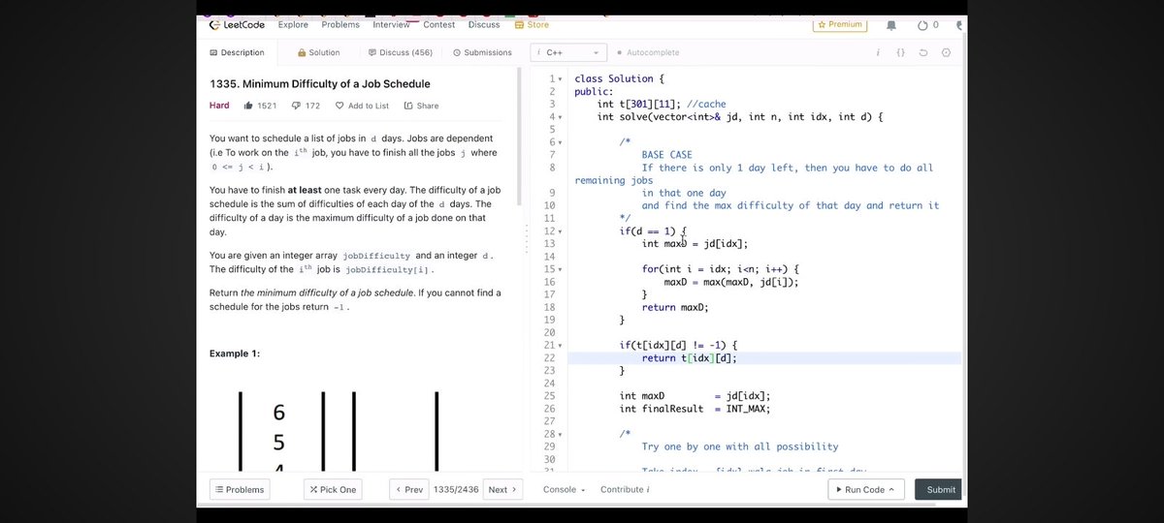Open the Problems navigation item
The width and height of the screenshot is (1164, 523).
pyautogui.click(x=340, y=25)
